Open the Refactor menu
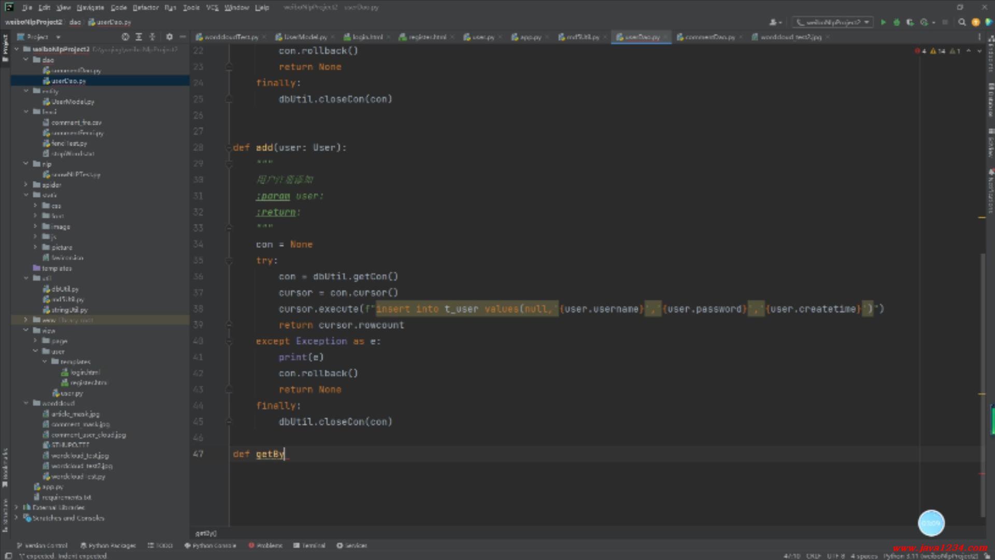Image resolution: width=995 pixels, height=560 pixels. pos(146,7)
